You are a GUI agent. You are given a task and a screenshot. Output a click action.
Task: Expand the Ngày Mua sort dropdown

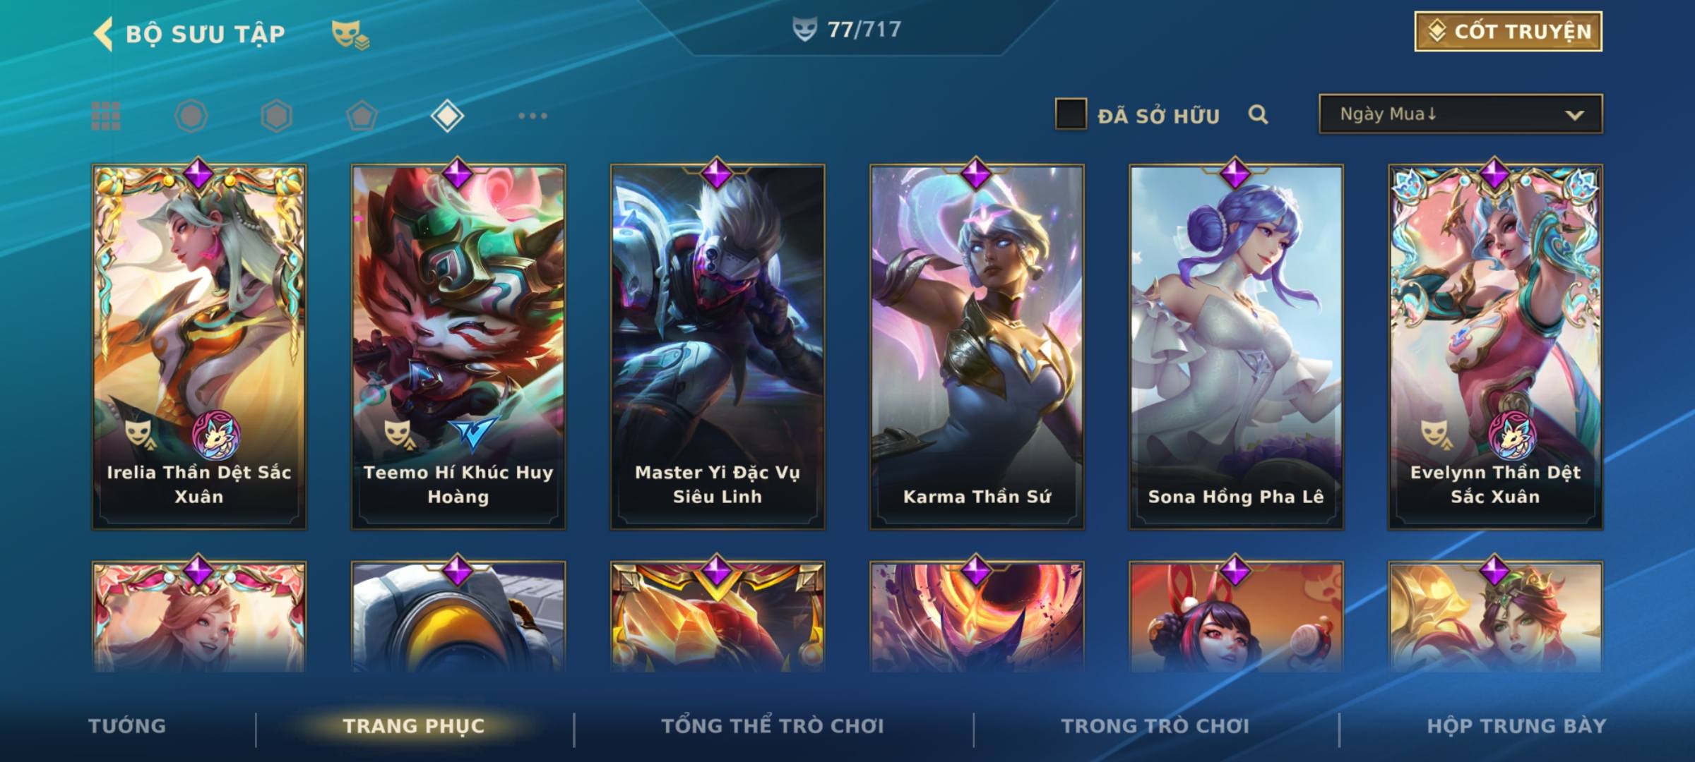pyautogui.click(x=1461, y=114)
